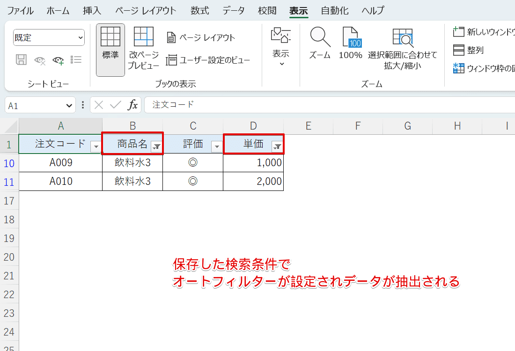The image size is (515, 351).
Task: Click the fx insert function icon
Action: pos(132,105)
